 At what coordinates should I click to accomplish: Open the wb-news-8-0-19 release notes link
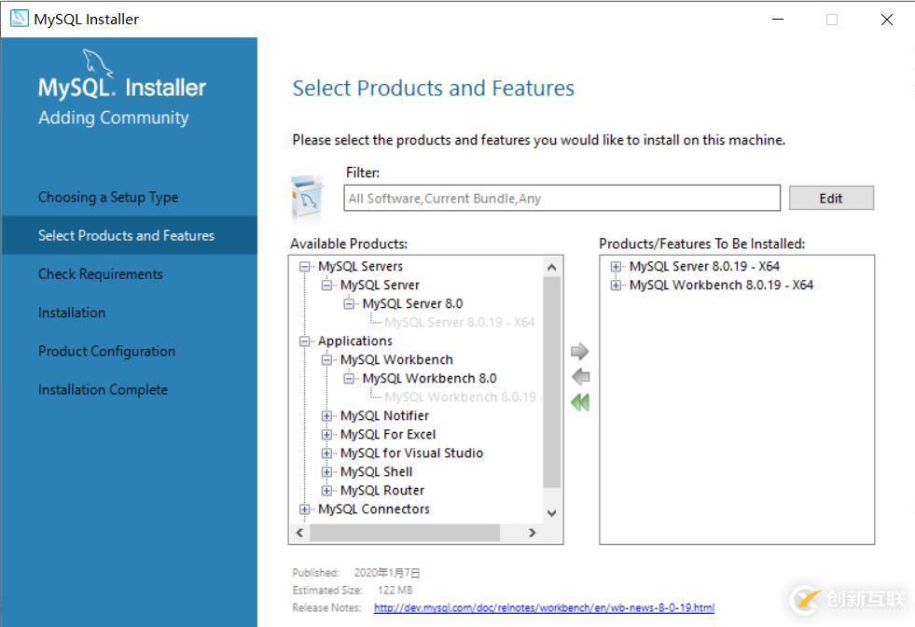coord(544,607)
